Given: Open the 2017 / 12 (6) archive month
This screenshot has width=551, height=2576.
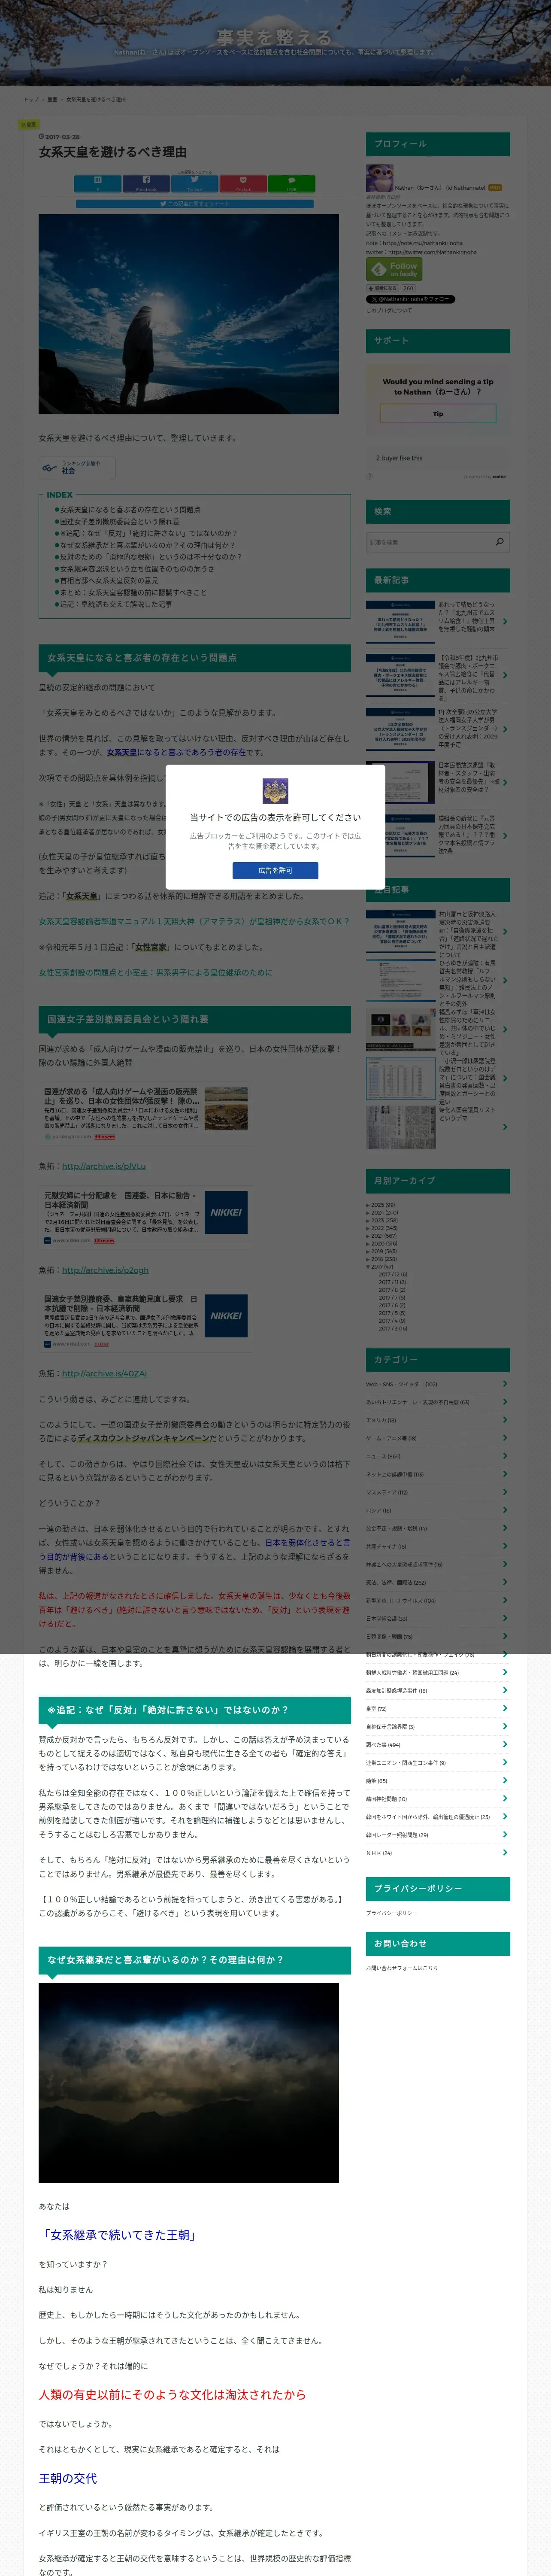Looking at the screenshot, I should (x=393, y=1275).
